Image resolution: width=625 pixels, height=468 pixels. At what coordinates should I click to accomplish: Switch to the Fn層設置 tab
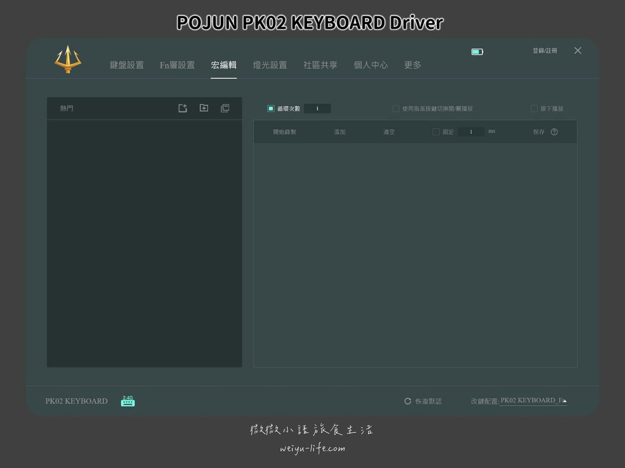pos(177,65)
